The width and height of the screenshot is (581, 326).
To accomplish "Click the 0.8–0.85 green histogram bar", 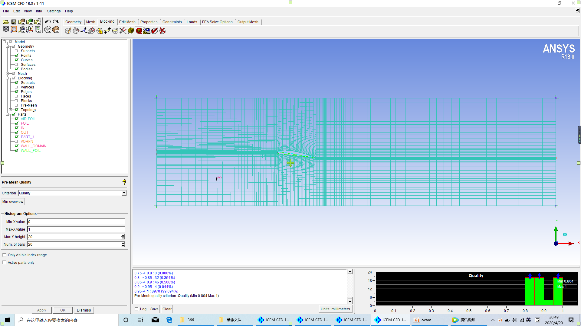I will click(530, 291).
